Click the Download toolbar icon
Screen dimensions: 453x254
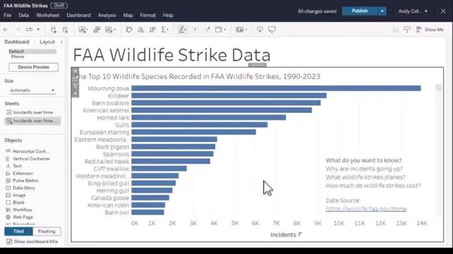260,29
